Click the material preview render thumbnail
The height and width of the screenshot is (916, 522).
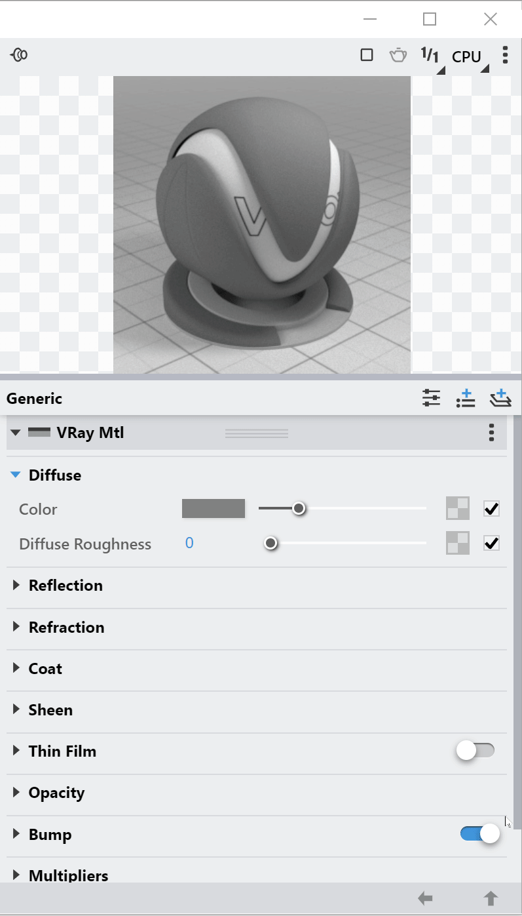[x=262, y=225]
